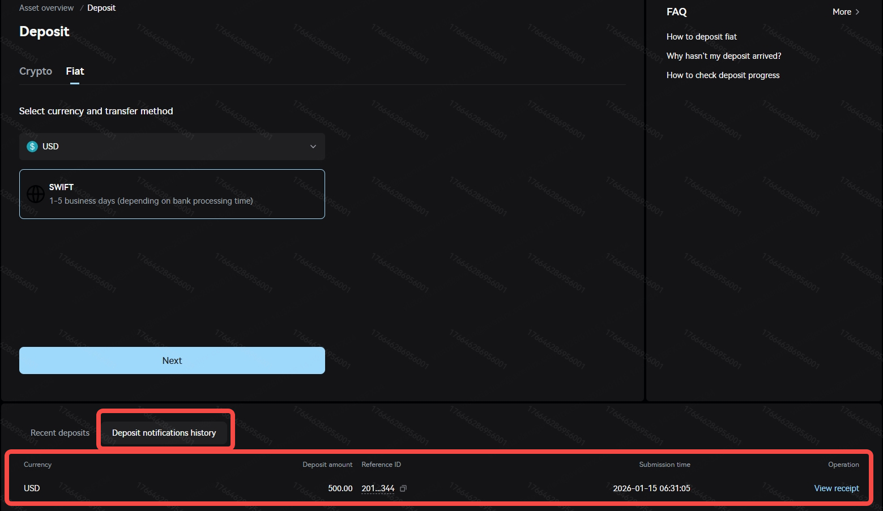Image resolution: width=883 pixels, height=511 pixels.
Task: Open "Why hasn't my deposit arrived?" FAQ
Action: 723,56
